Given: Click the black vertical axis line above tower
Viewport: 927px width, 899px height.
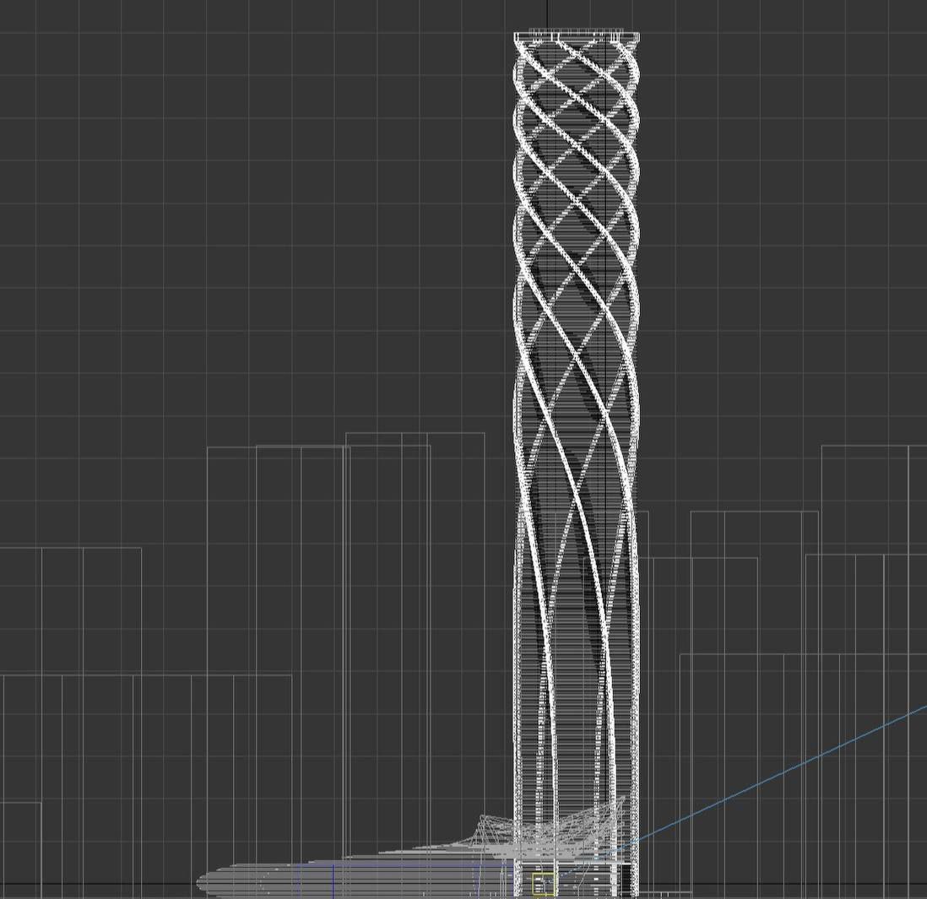Looking at the screenshot, I should coord(547,14).
